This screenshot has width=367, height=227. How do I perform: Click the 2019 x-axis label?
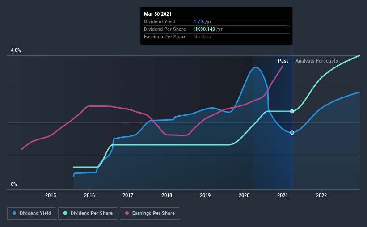click(205, 195)
